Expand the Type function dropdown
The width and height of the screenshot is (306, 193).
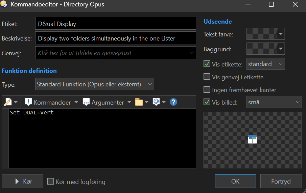[x=95, y=84]
